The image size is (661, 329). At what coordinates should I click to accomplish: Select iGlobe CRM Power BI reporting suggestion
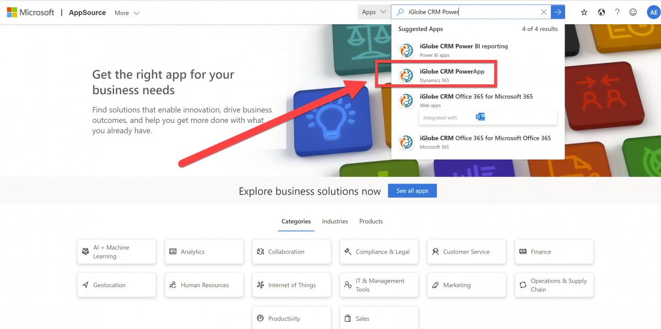tap(478, 50)
